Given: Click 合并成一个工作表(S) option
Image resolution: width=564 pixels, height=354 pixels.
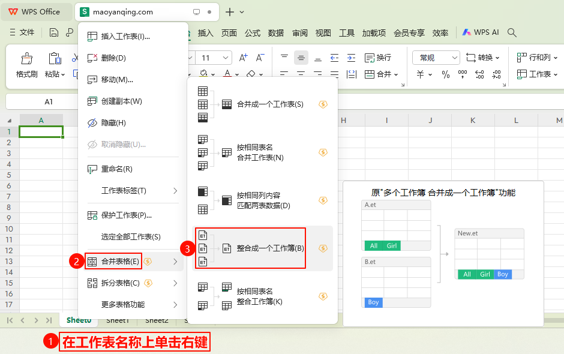Looking at the screenshot, I should click(x=269, y=104).
